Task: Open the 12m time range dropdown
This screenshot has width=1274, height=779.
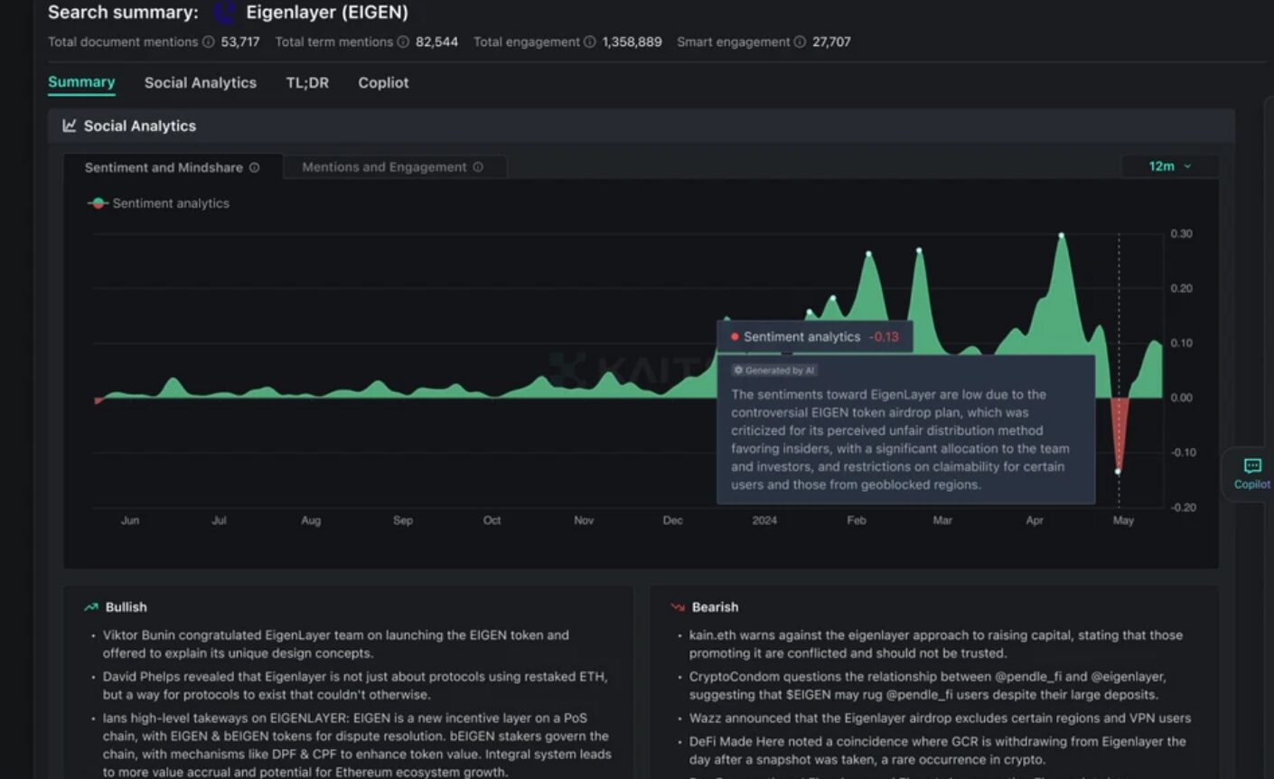Action: [x=1170, y=166]
